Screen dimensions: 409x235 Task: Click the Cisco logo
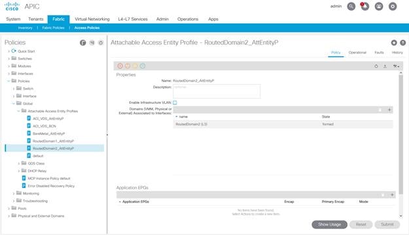click(12, 7)
